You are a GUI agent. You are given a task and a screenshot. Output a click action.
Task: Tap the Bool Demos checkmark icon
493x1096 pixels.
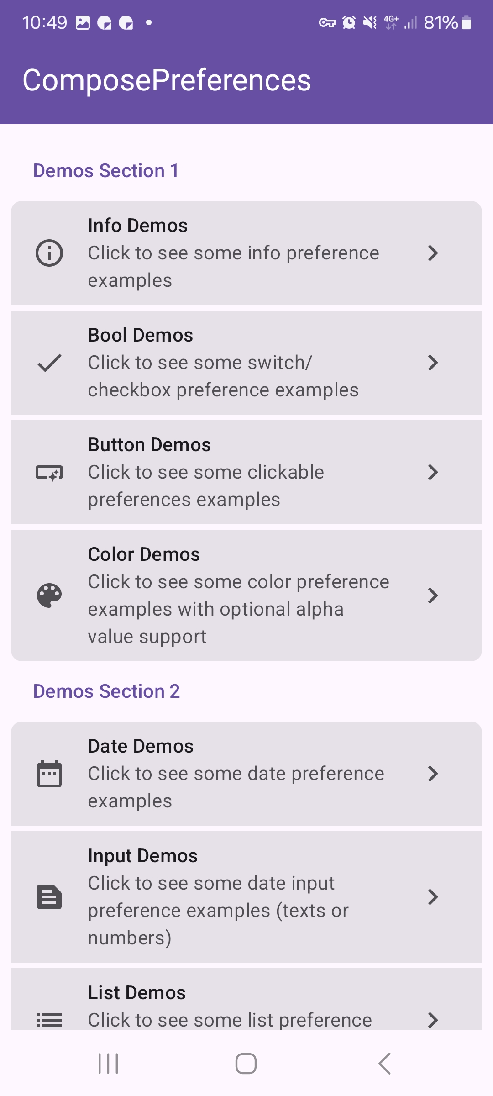click(49, 363)
